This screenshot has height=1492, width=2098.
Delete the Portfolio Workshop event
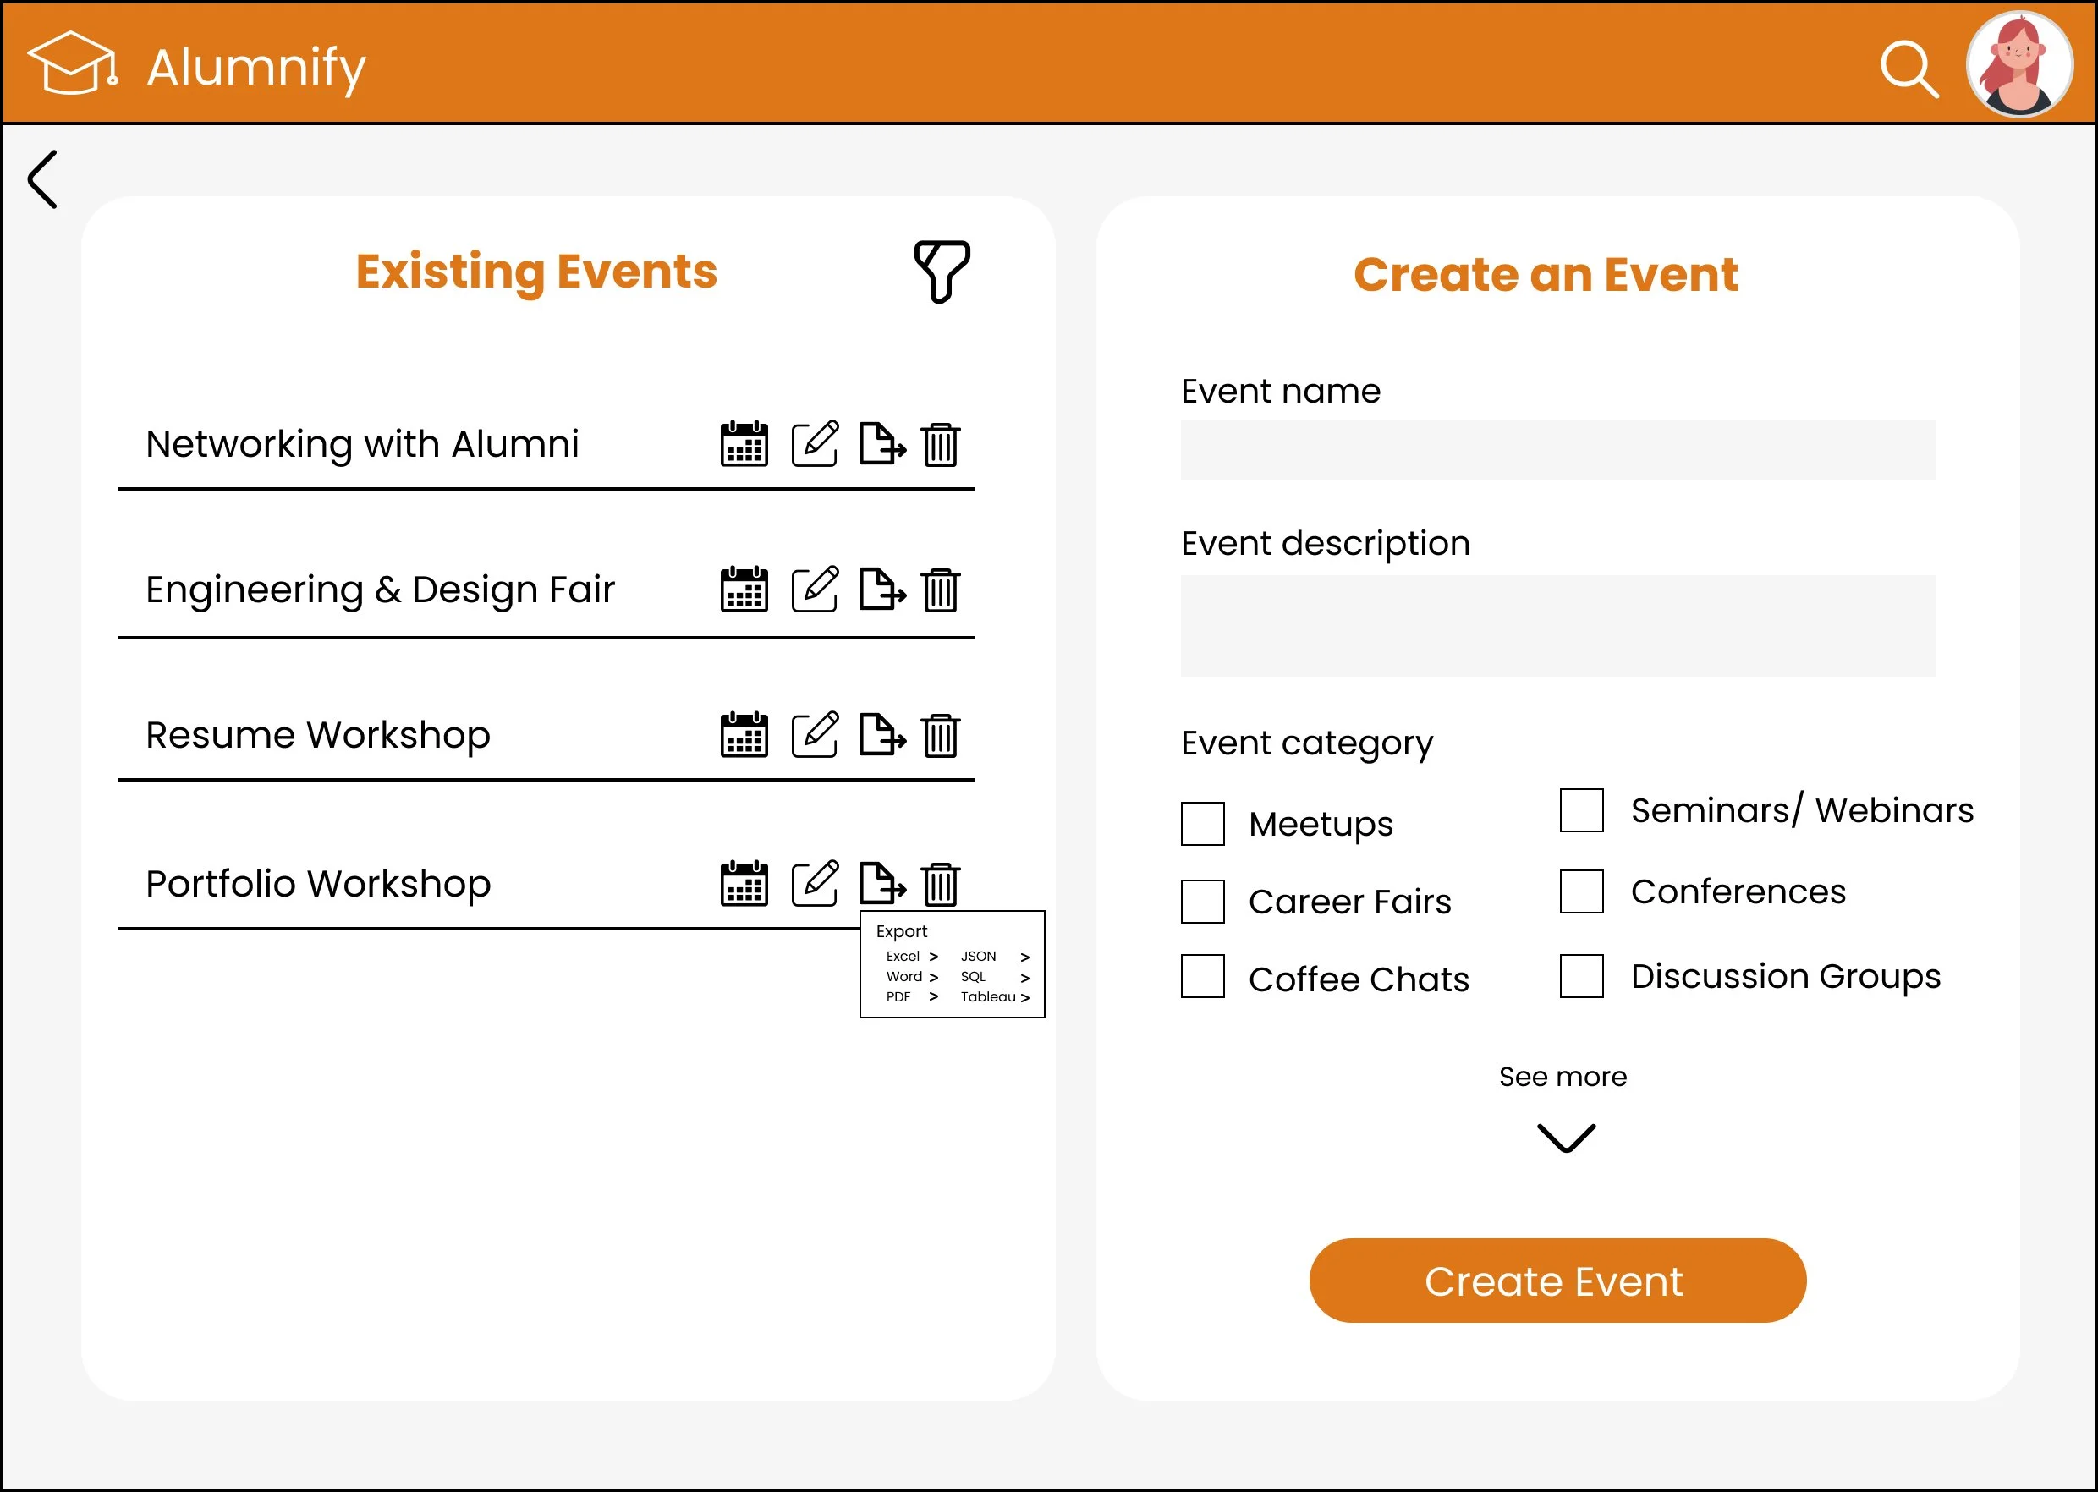tap(940, 884)
